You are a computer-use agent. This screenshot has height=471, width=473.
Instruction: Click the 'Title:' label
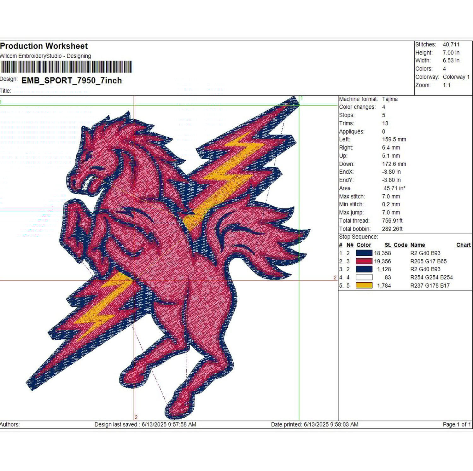click(6, 91)
